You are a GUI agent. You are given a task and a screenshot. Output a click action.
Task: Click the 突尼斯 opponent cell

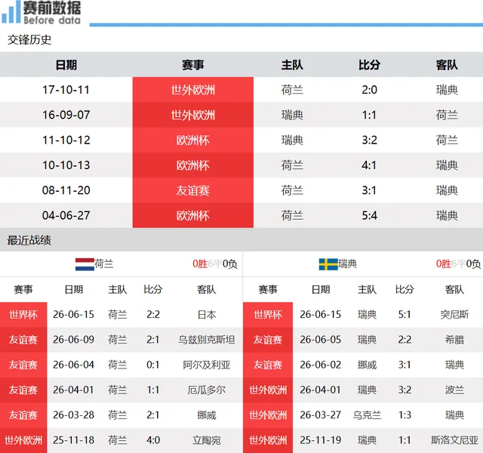[454, 315]
